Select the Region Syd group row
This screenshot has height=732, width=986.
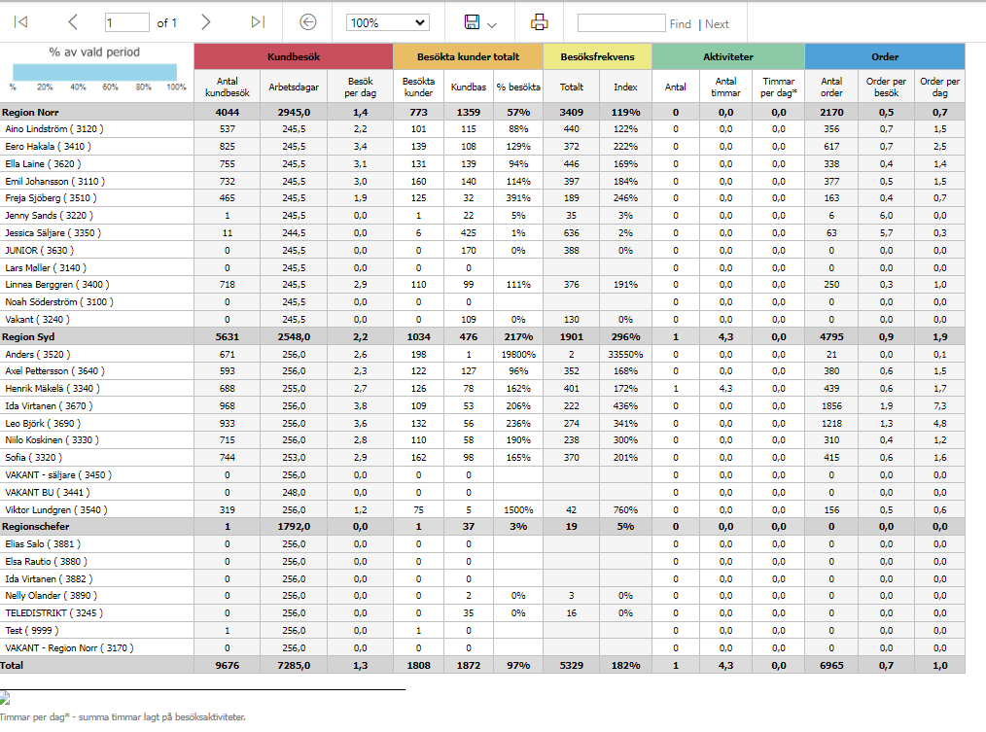(482, 336)
